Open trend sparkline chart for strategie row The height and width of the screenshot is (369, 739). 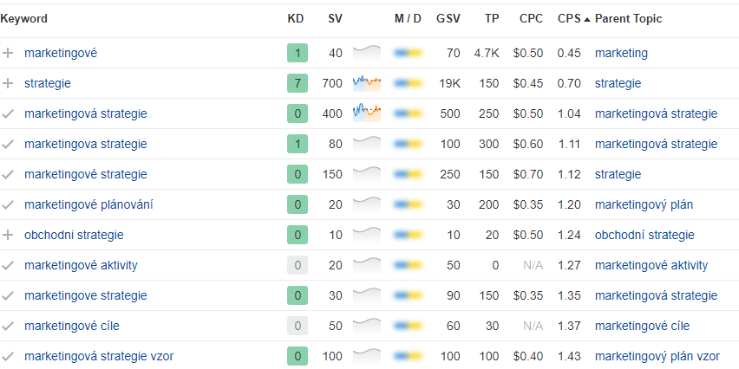(367, 84)
